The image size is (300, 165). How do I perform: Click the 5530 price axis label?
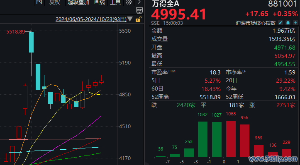point(125,31)
